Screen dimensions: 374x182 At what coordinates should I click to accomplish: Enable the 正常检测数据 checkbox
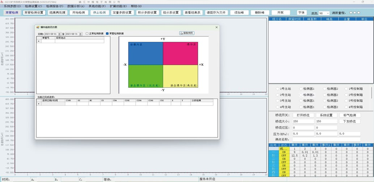point(87,34)
